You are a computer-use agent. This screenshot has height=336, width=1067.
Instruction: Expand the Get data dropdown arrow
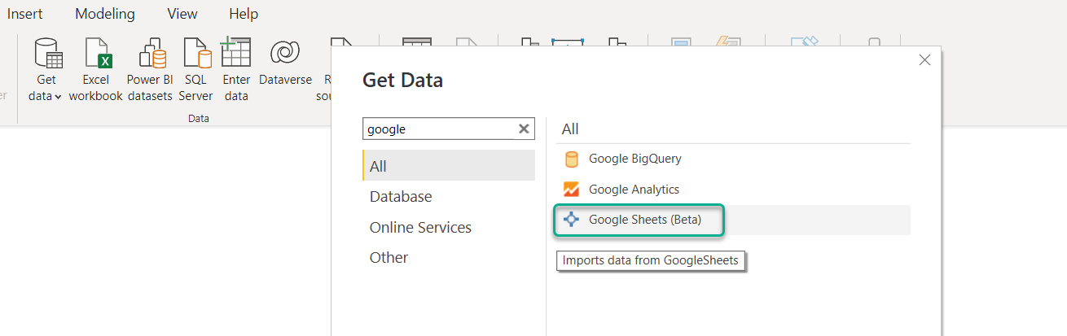tap(58, 97)
